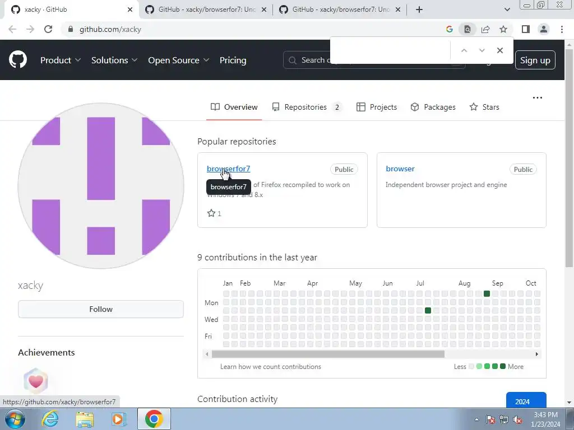Click the GitHub octocat logo in the header

tap(18, 60)
